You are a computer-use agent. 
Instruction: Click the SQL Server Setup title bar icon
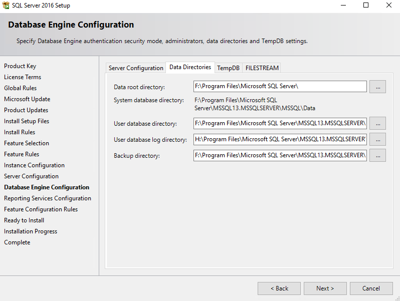(x=6, y=5)
